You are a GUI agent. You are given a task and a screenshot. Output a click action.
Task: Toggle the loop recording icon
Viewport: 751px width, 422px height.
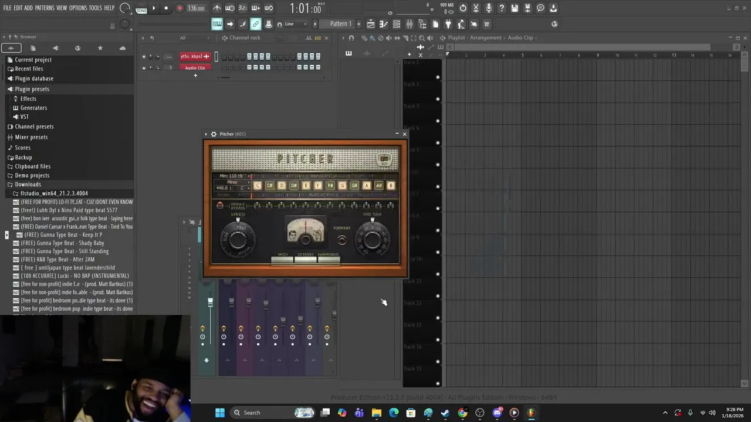pos(268,8)
